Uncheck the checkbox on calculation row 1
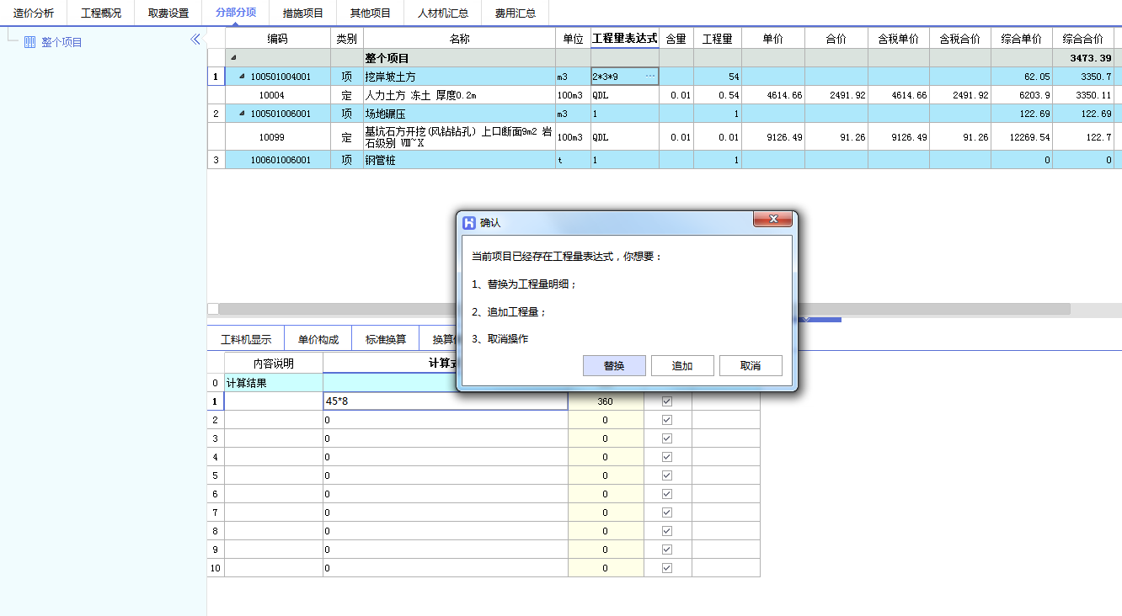Image resolution: width=1122 pixels, height=616 pixels. [665, 401]
